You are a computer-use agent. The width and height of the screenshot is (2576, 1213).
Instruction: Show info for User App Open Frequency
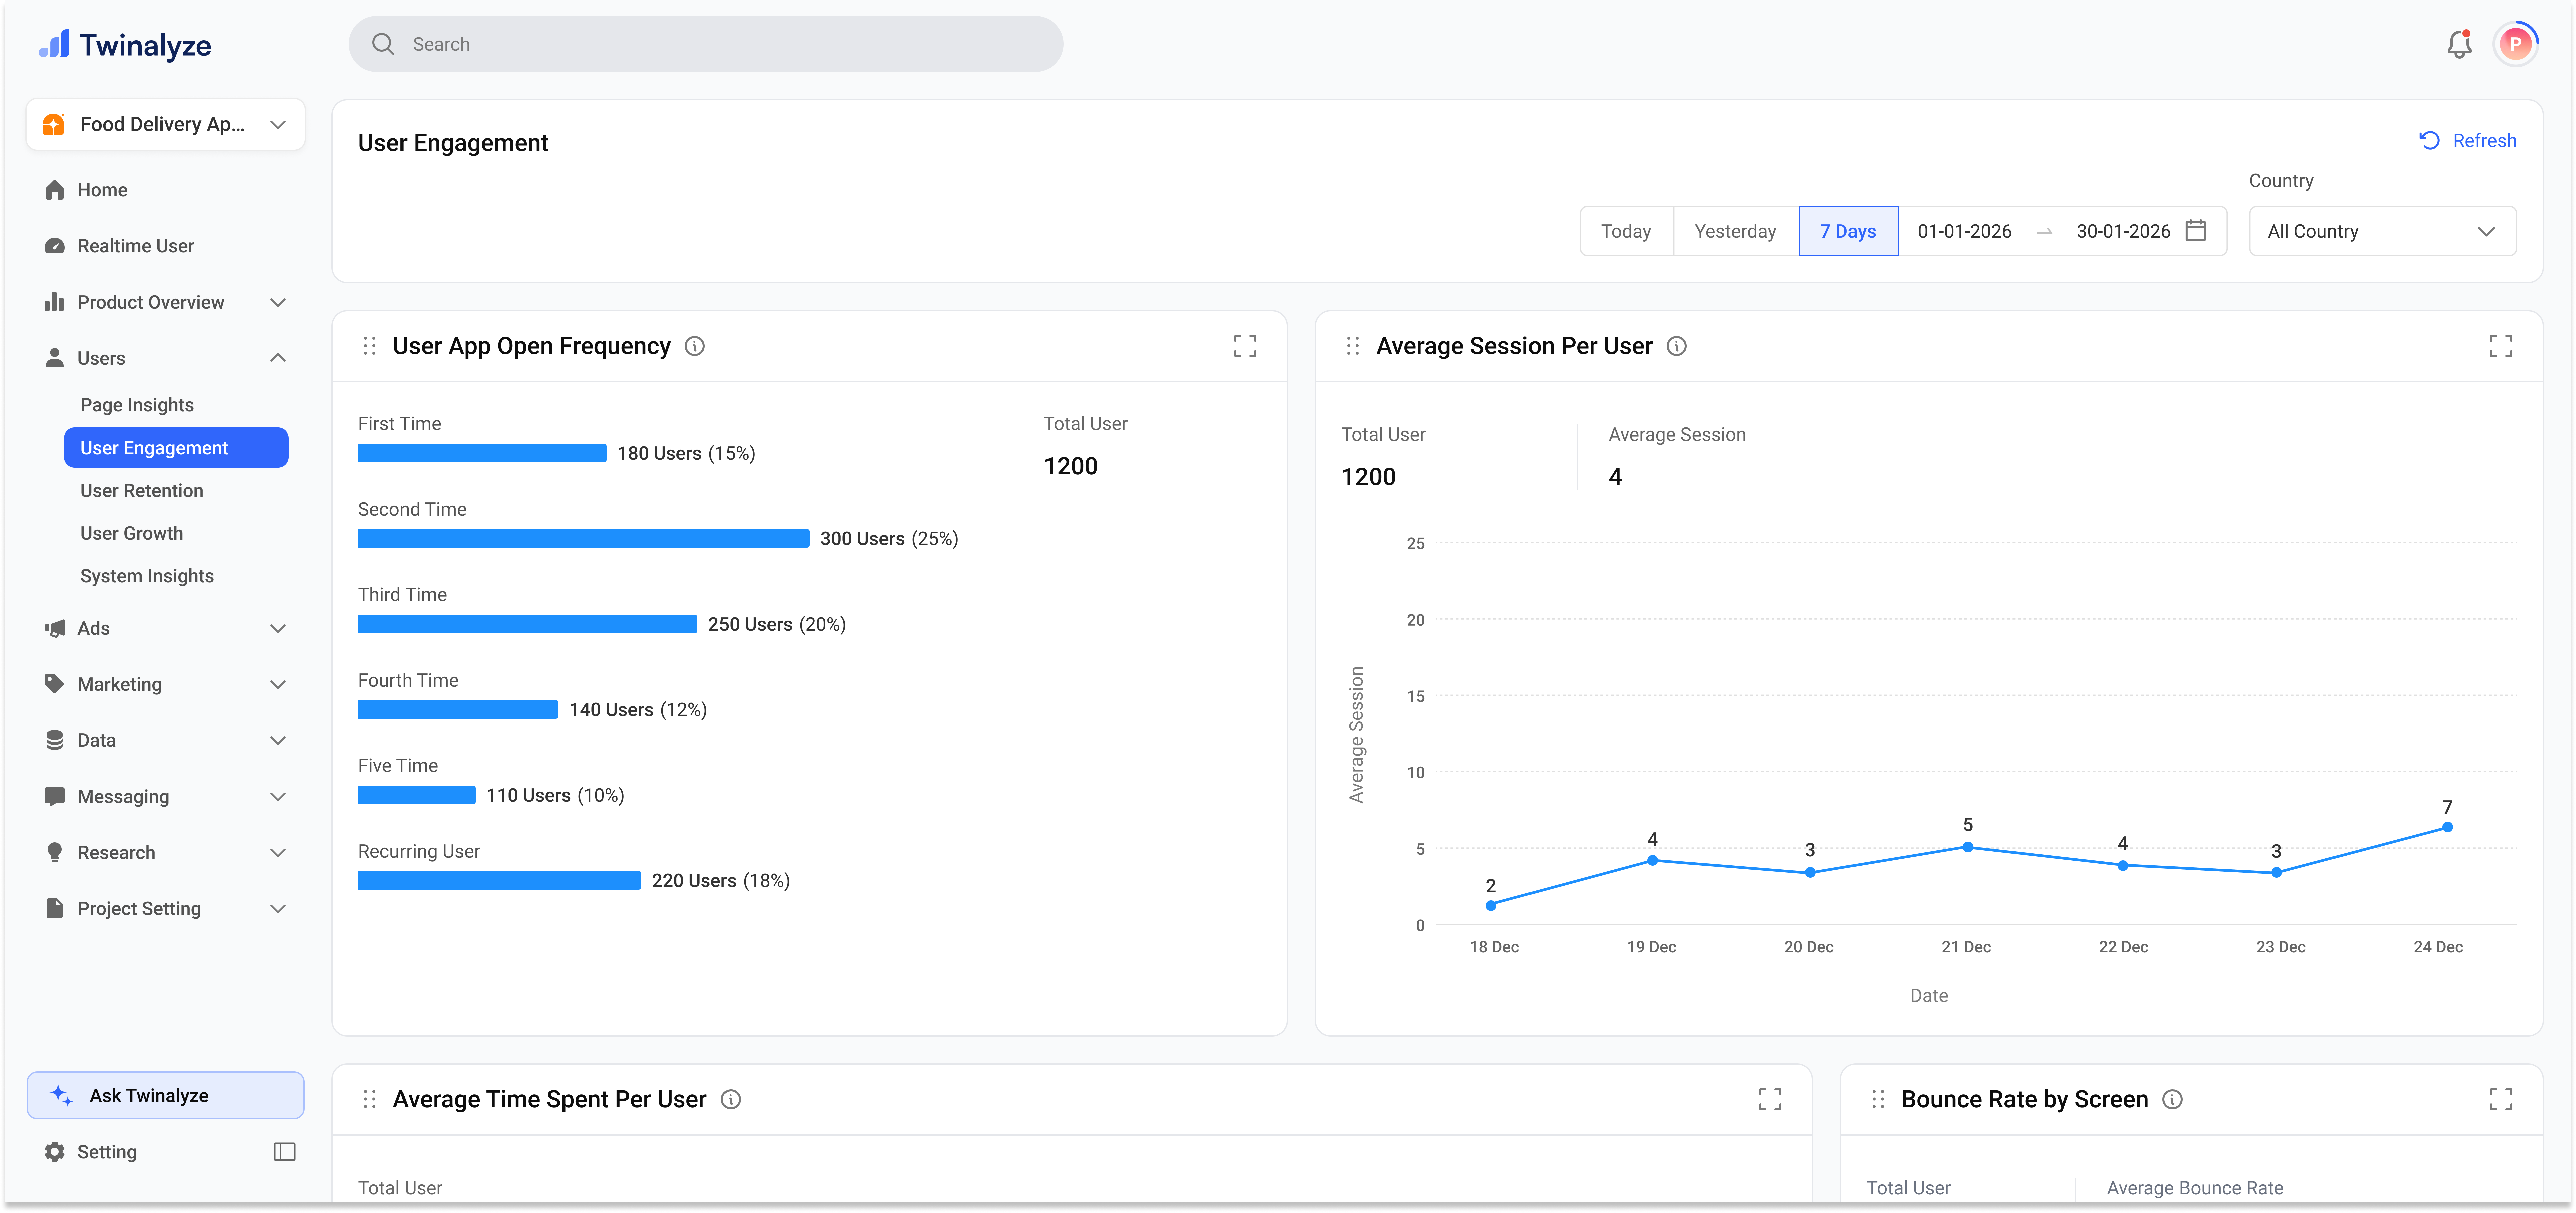point(695,346)
